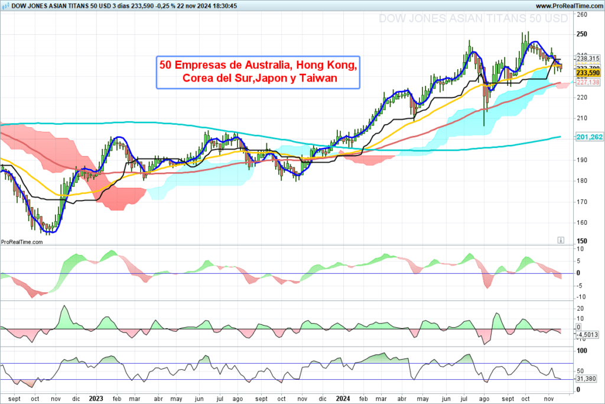The height and width of the screenshot is (404, 605).
Task: Click the 170 price axis label
Action: point(582,202)
